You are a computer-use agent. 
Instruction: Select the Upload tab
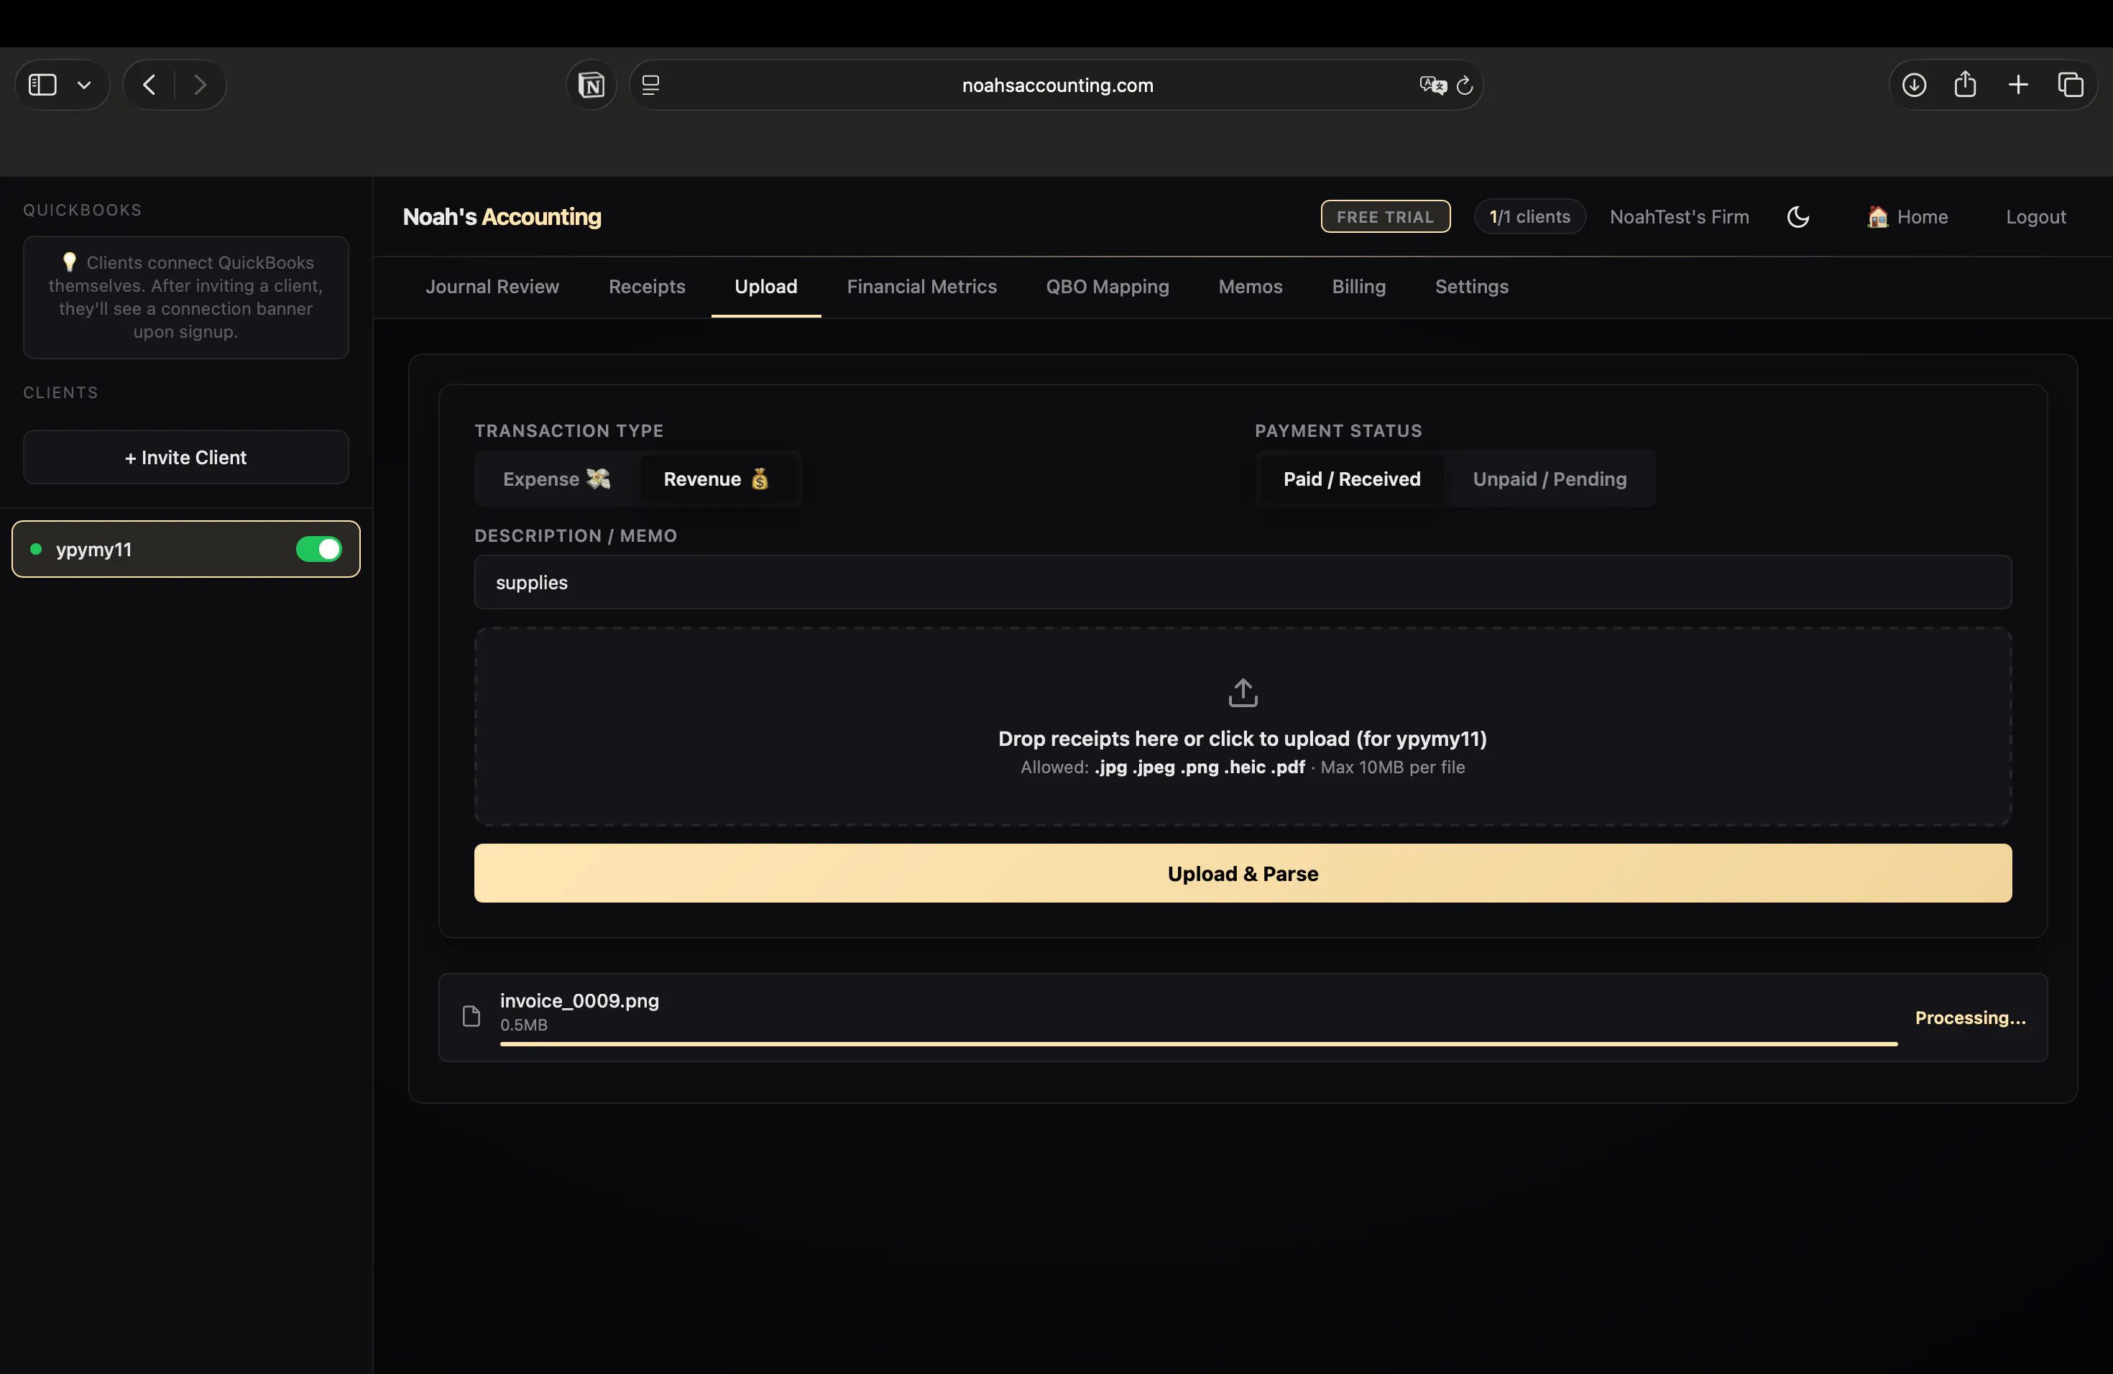coord(765,287)
